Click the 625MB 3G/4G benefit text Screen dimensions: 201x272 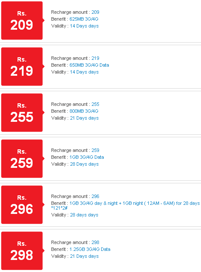coord(84,19)
